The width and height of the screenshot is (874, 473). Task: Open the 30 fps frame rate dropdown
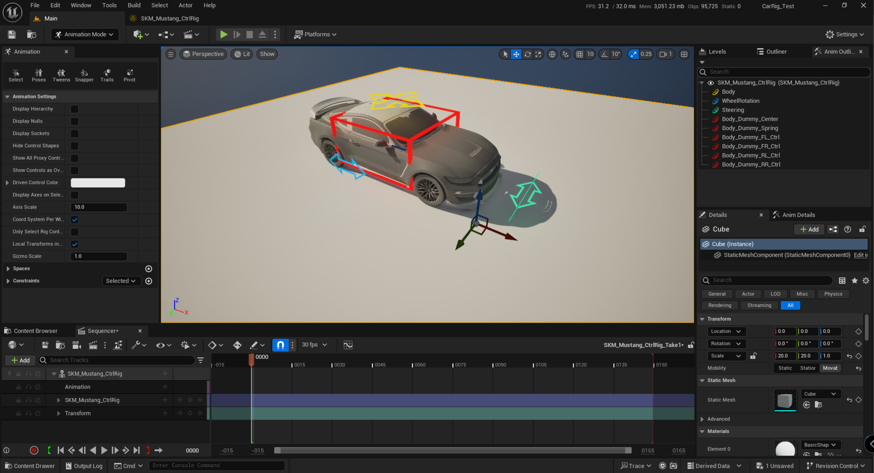click(x=314, y=345)
